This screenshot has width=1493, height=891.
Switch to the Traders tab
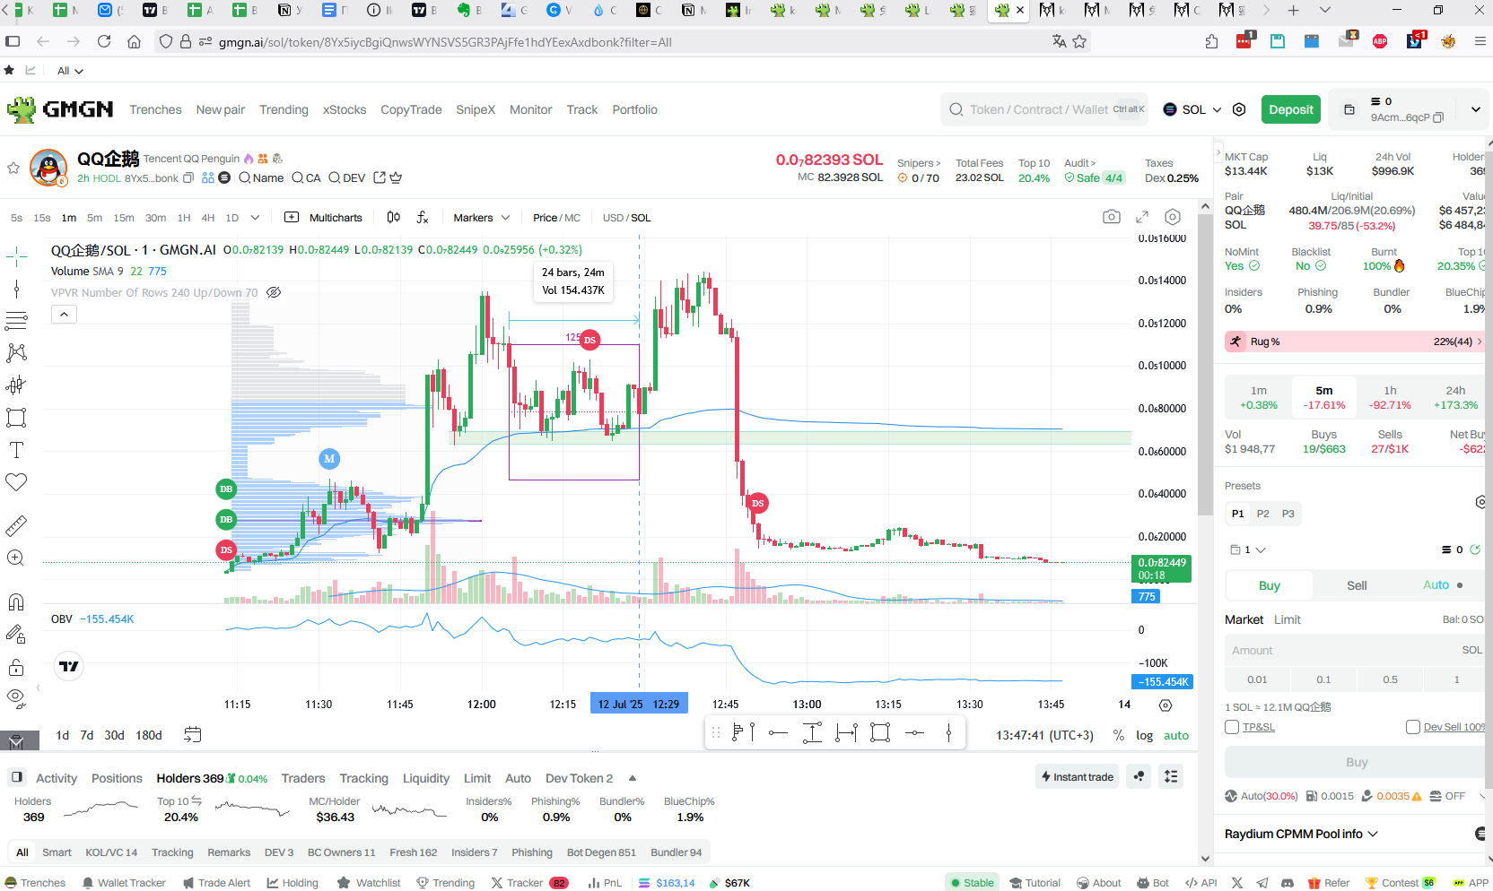click(x=303, y=778)
